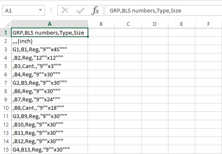The width and height of the screenshot is (222, 154).
Task: Select row 5 header
Action: 6,66
